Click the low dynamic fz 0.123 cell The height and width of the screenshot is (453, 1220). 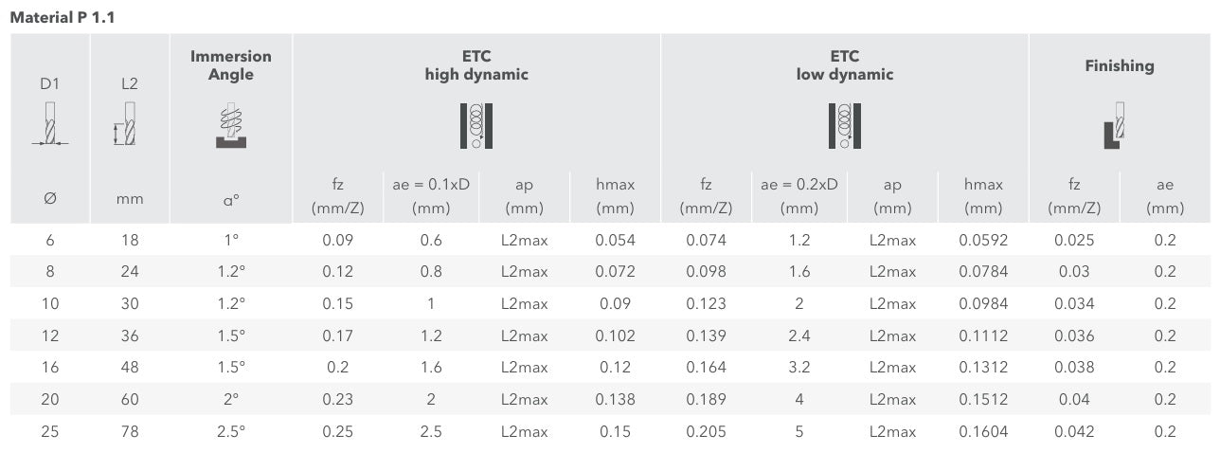click(706, 303)
